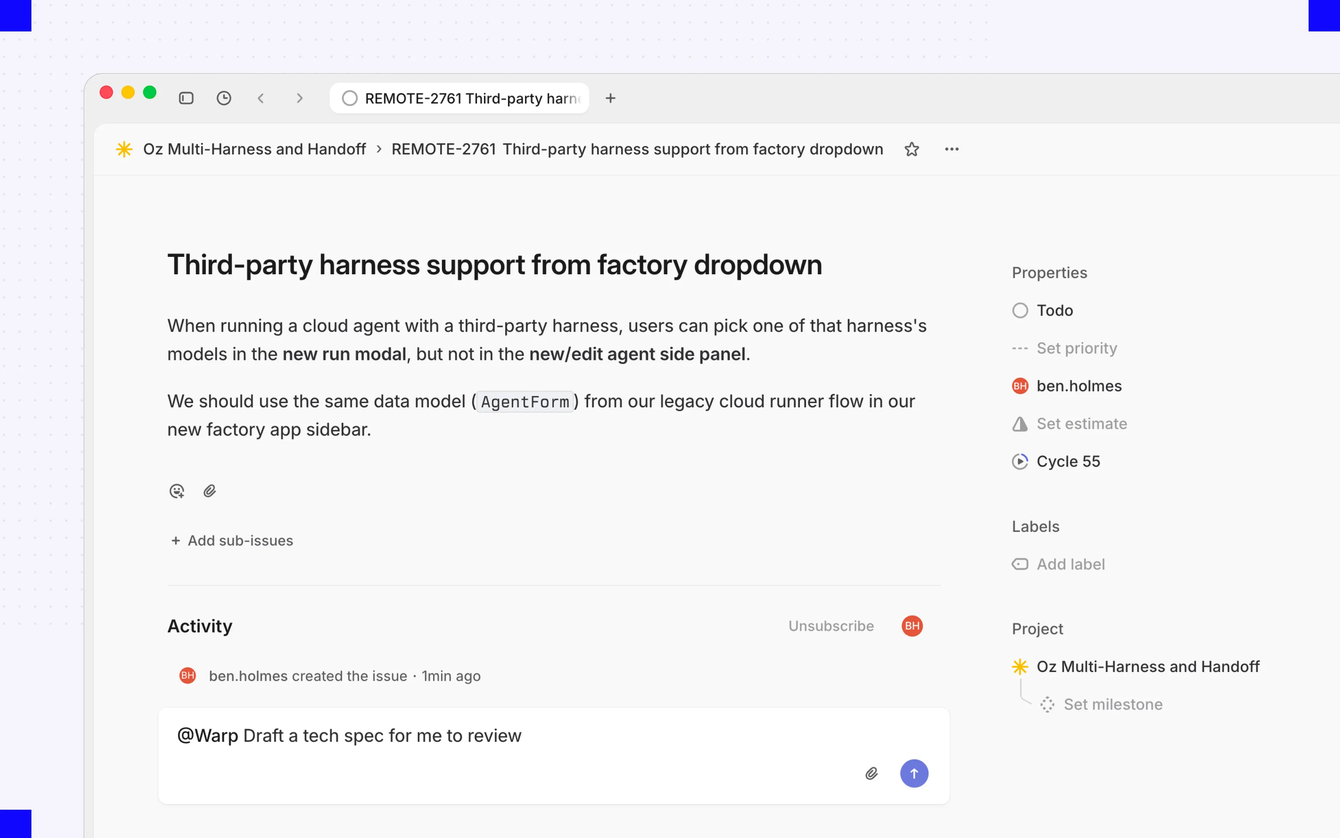Click the emoji reaction icon under description
Viewport: 1340px width, 838px height.
coord(177,491)
